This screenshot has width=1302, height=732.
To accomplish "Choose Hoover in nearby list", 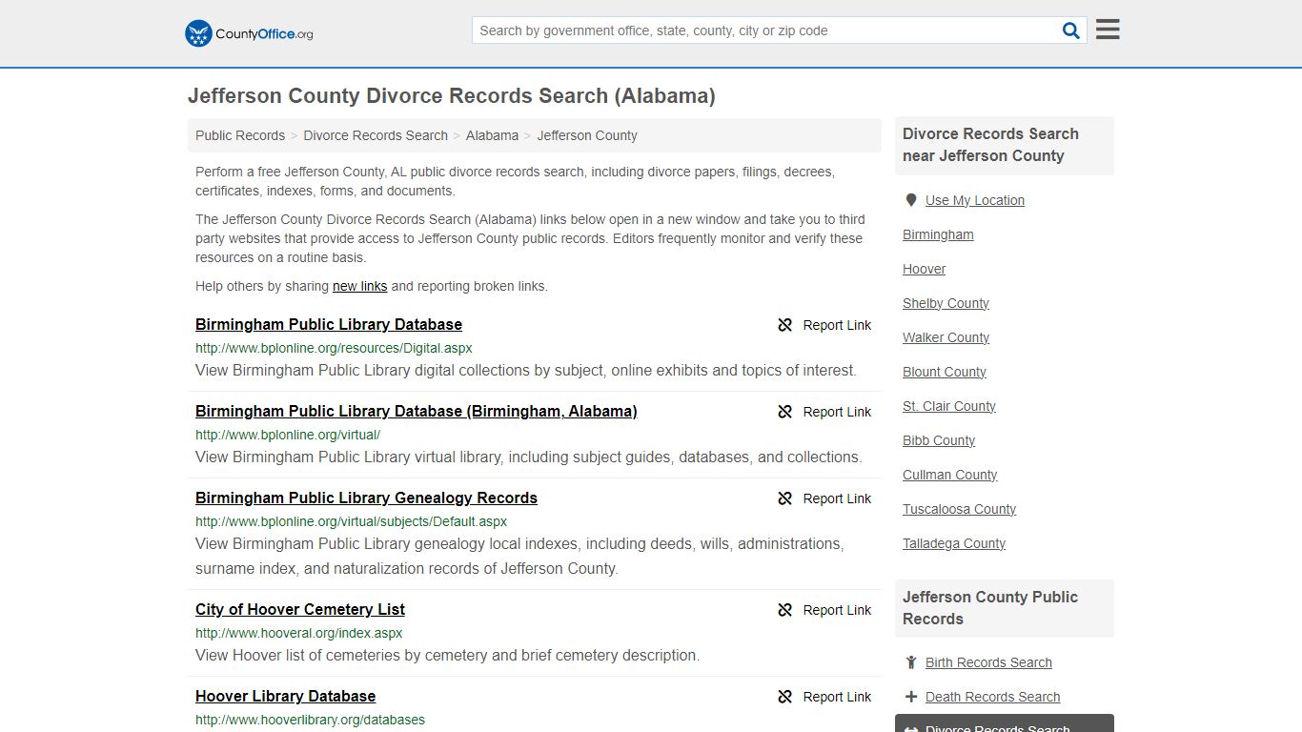I will tap(924, 269).
